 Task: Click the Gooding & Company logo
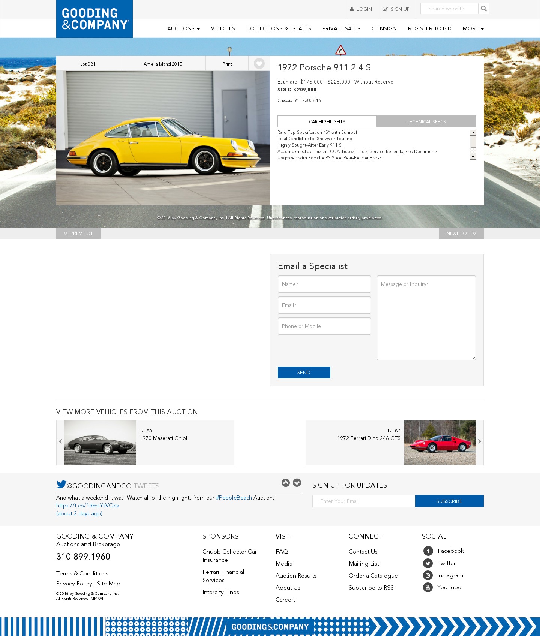click(94, 19)
